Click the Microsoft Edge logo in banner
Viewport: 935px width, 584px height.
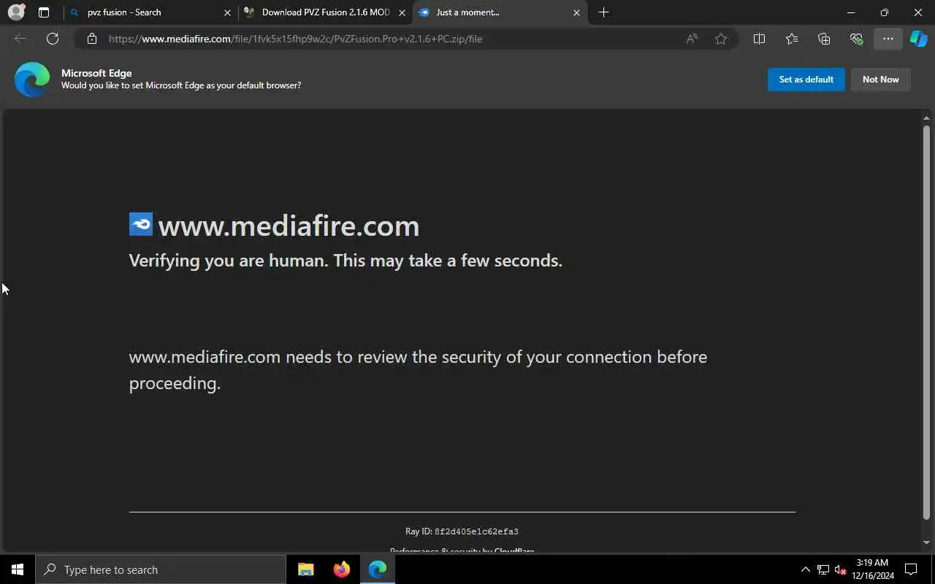pyautogui.click(x=32, y=80)
